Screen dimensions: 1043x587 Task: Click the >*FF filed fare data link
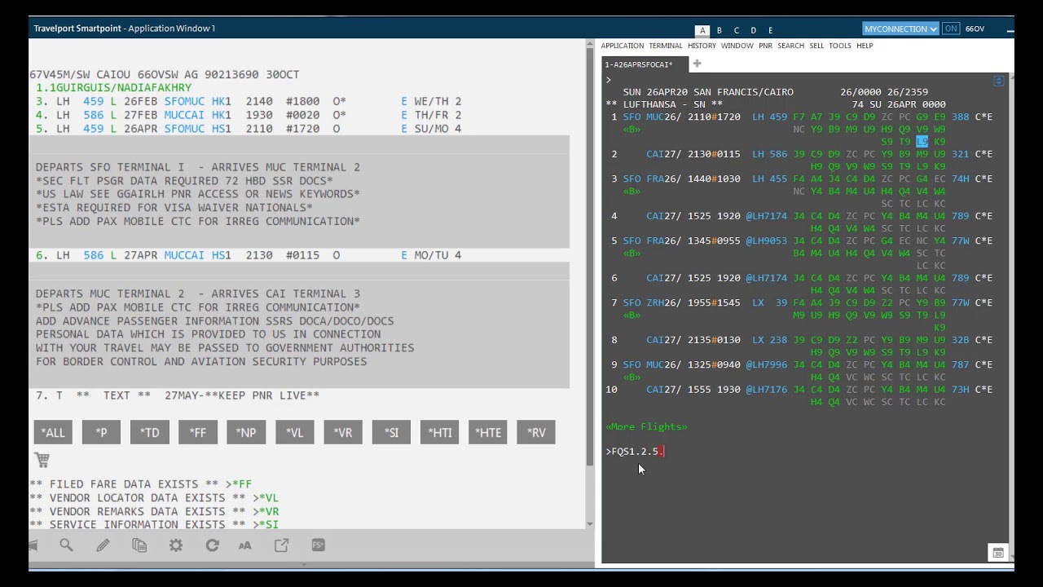point(239,484)
